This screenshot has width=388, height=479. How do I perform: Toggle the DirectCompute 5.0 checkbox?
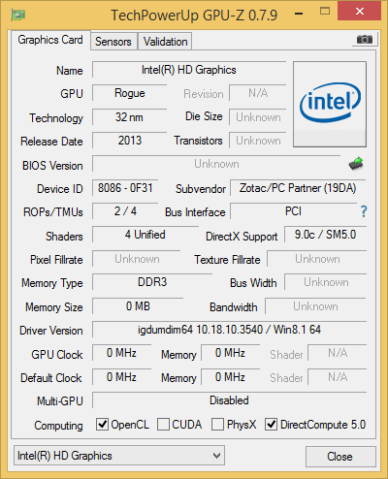271,425
